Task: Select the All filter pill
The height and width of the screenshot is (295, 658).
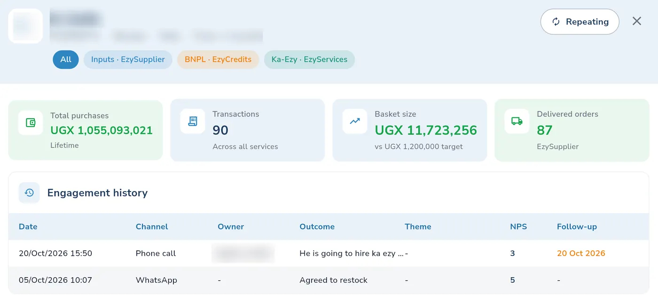Action: coord(66,59)
